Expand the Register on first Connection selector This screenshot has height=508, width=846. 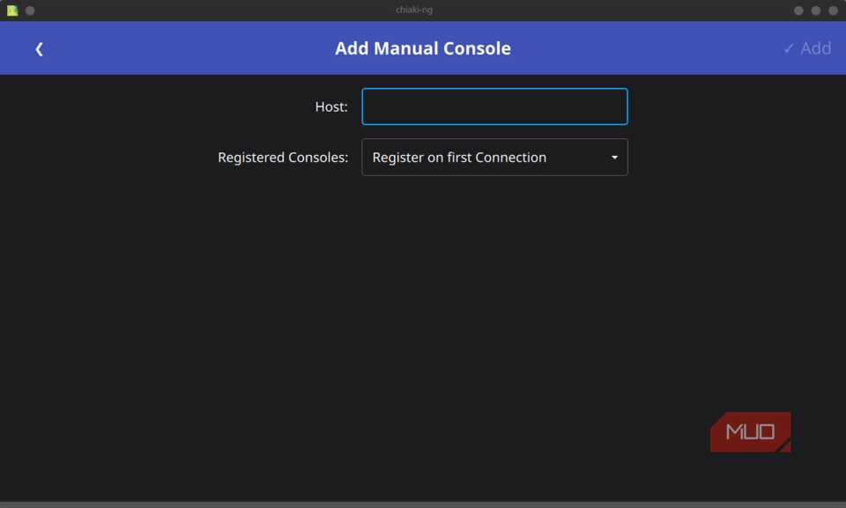point(494,157)
